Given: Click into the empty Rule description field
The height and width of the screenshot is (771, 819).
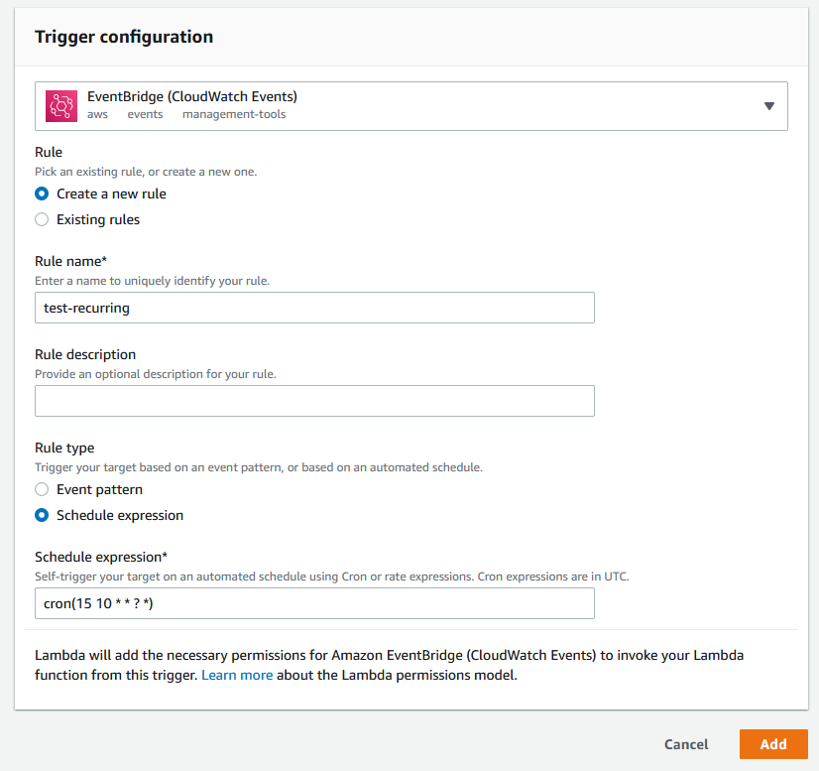Looking at the screenshot, I should 314,401.
